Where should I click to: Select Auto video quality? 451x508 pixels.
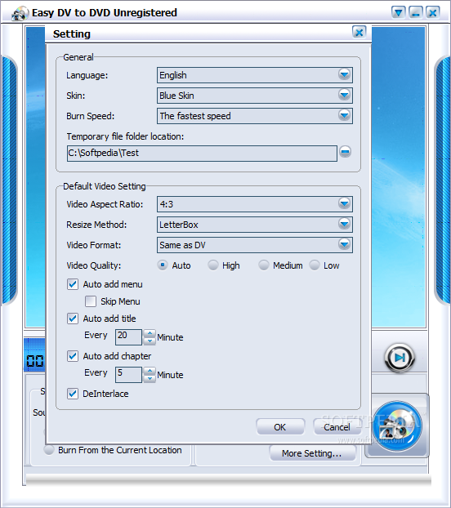click(x=163, y=265)
